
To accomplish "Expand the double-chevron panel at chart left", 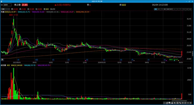I will [2, 59].
